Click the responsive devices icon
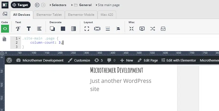The width and height of the screenshot is (219, 111). 5,14
